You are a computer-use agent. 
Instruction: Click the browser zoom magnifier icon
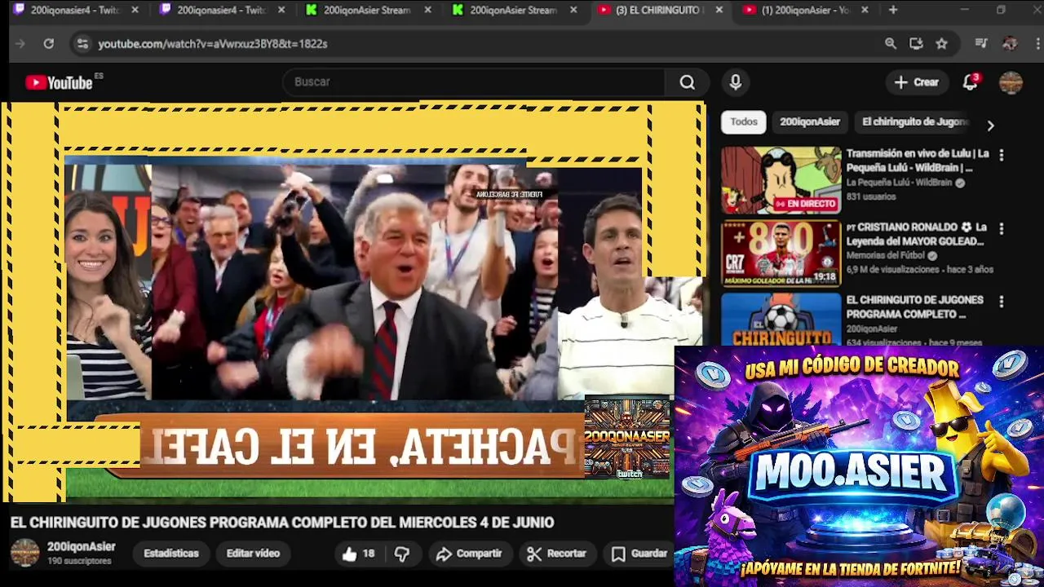click(x=891, y=44)
